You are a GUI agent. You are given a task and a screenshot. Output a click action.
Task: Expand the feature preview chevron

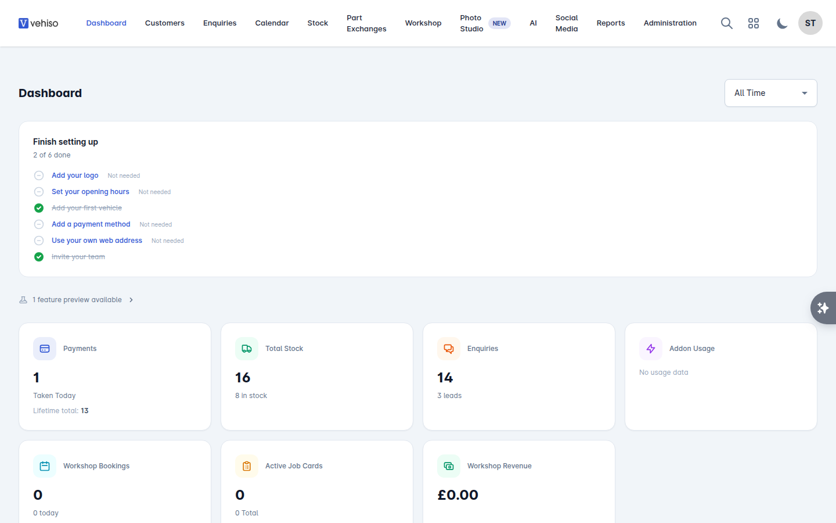pyautogui.click(x=131, y=300)
